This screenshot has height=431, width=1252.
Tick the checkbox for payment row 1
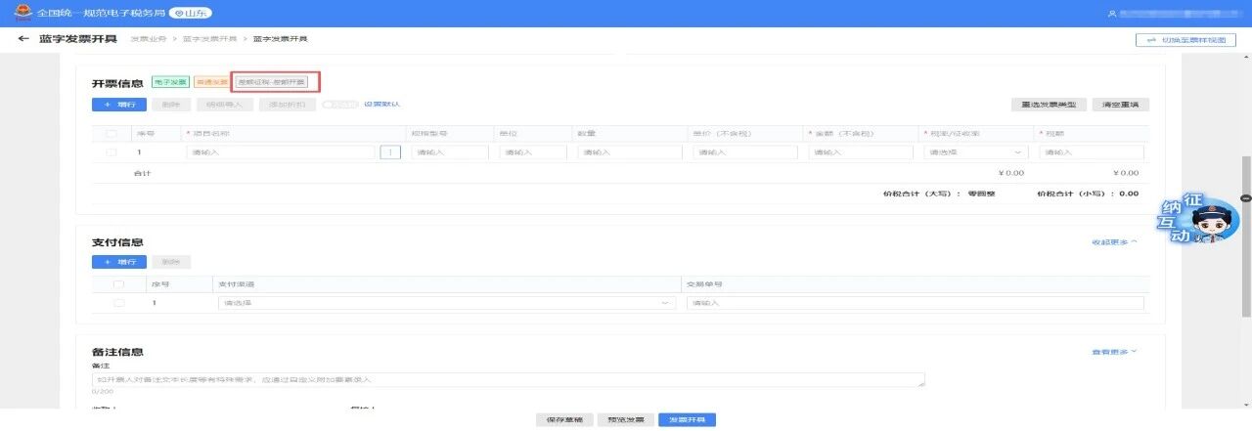(x=119, y=304)
